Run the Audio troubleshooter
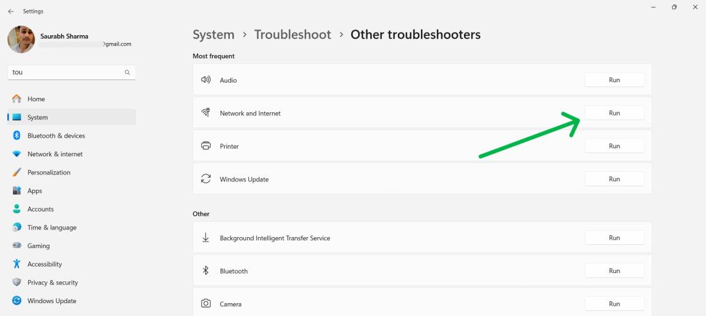 tap(614, 80)
